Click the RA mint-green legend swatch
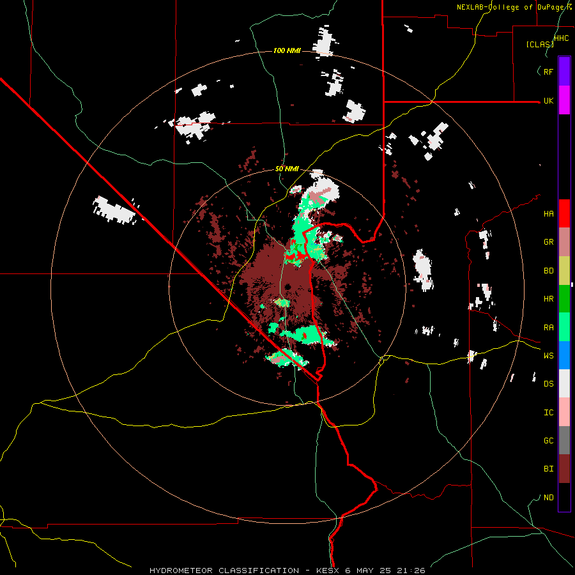 [564, 327]
